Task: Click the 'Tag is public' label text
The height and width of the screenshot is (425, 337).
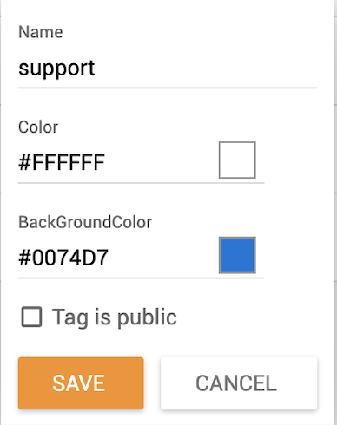Action: (114, 317)
